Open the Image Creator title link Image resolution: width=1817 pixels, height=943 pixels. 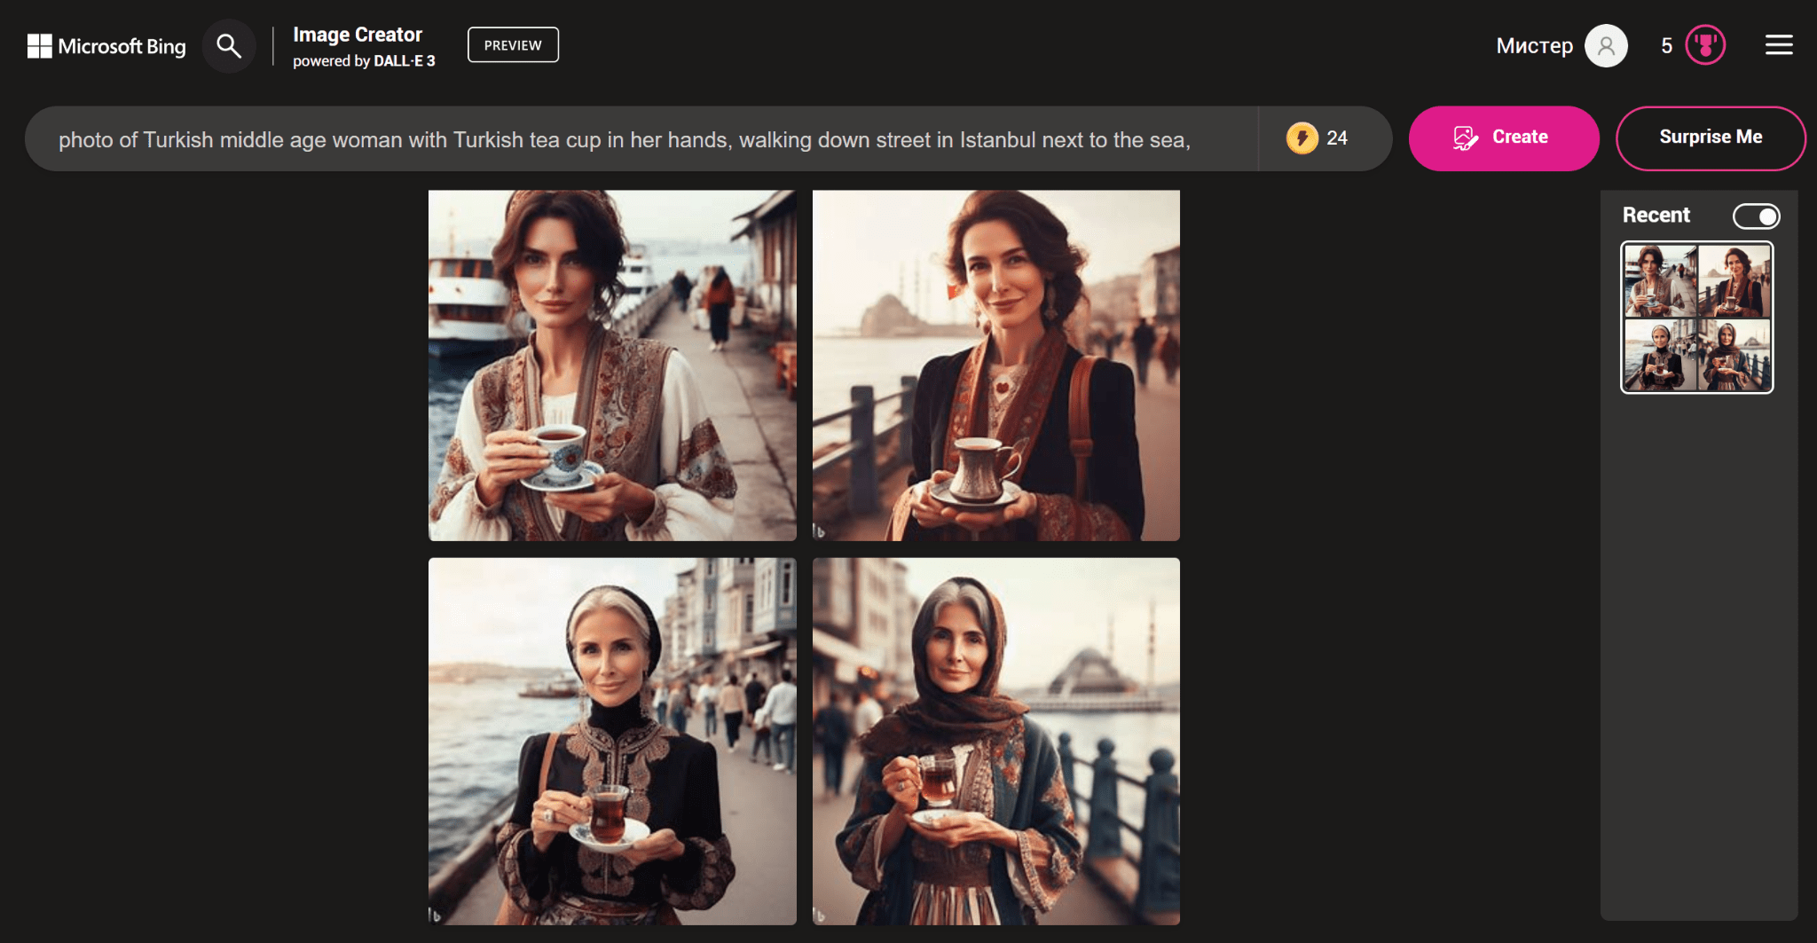tap(358, 35)
